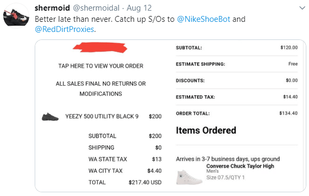
Task: Click the ESTIMATE SHIPPING Free value
Action: pyautogui.click(x=293, y=64)
